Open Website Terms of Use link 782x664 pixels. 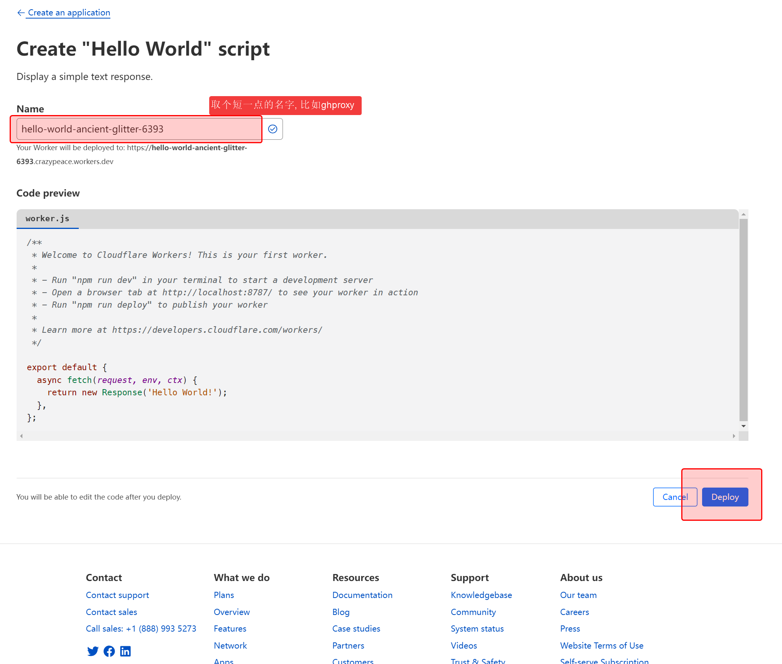pyautogui.click(x=601, y=645)
